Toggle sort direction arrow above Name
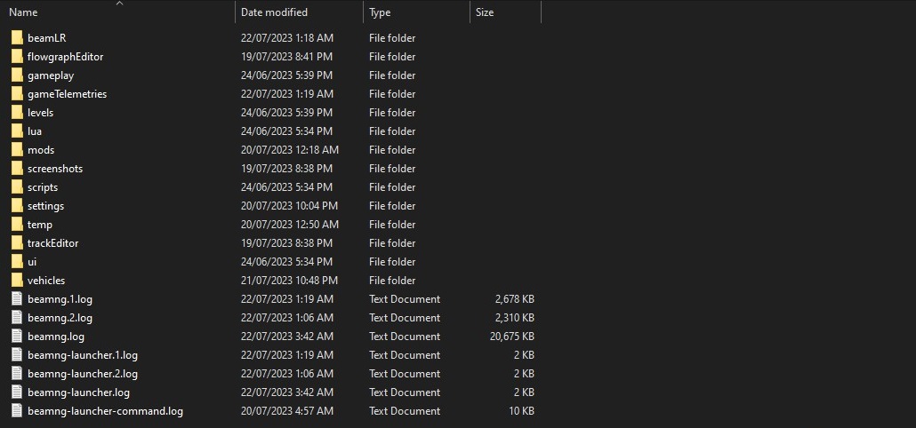 pos(119,4)
